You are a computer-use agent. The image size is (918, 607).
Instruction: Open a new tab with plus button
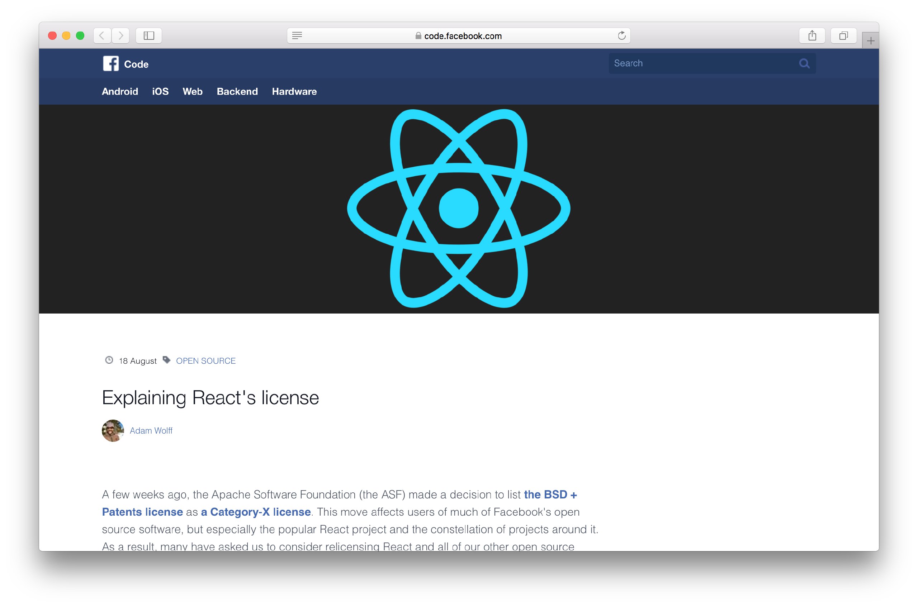coord(871,40)
